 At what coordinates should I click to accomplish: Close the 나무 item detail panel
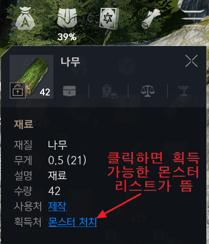(192, 61)
